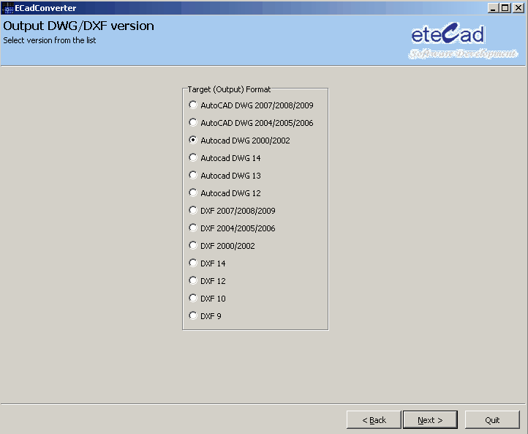Choose AutoCAD DWG 2004/2005/2006 radio option
The height and width of the screenshot is (434, 528).
(x=193, y=123)
